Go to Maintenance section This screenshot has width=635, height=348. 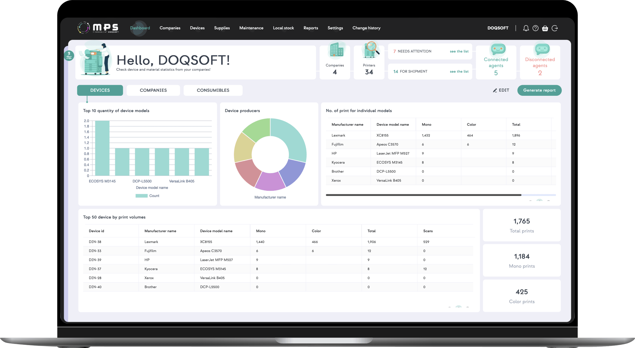click(251, 28)
